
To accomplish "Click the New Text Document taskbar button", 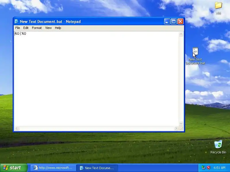I will 97,168.
